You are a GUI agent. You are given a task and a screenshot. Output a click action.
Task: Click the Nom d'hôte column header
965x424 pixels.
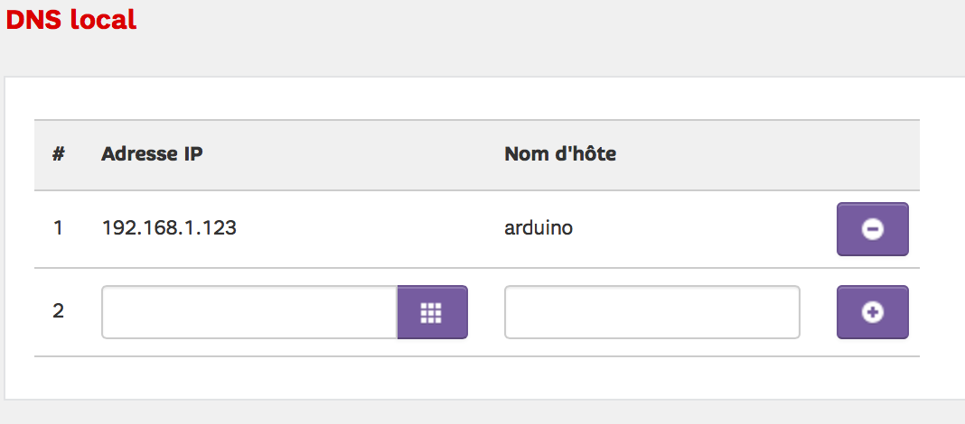560,154
